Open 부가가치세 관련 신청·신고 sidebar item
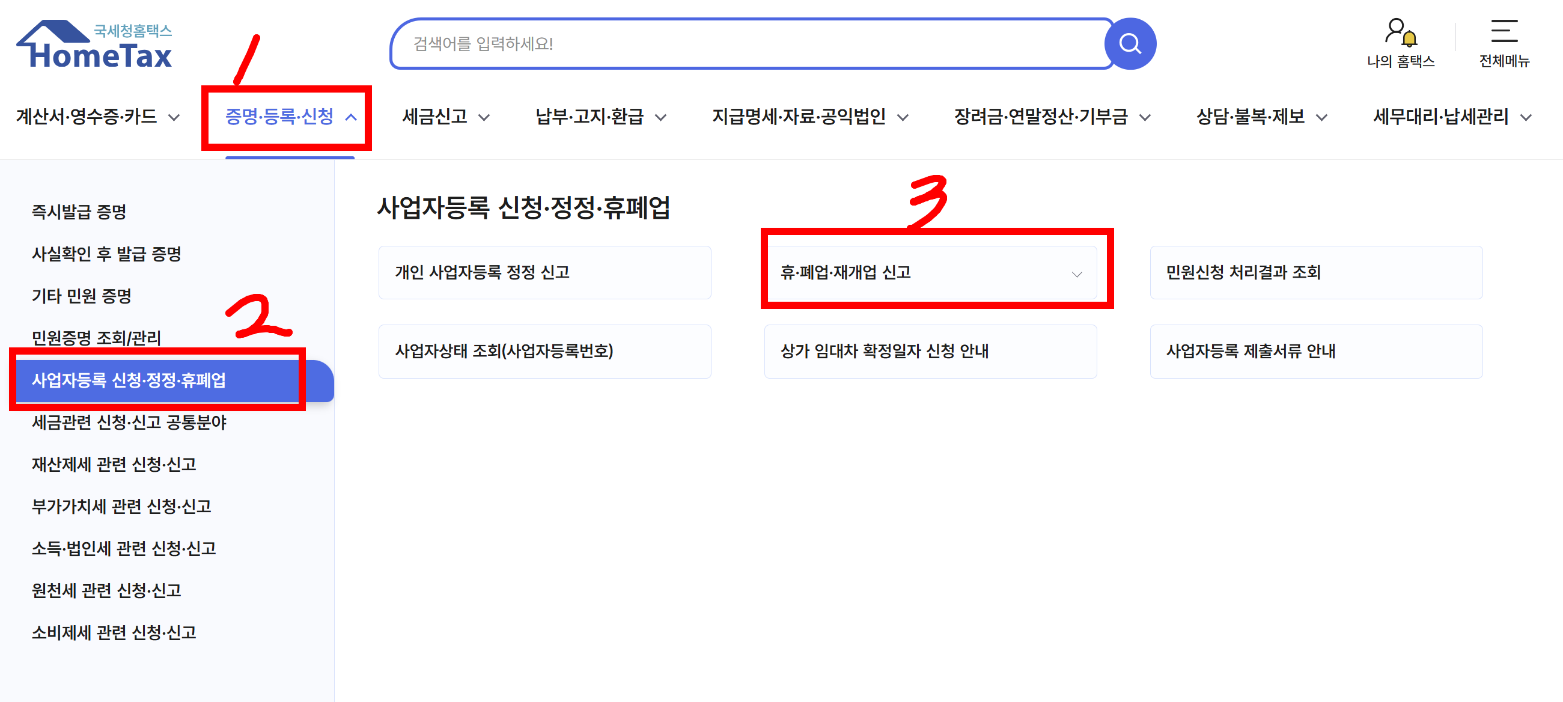 (121, 506)
